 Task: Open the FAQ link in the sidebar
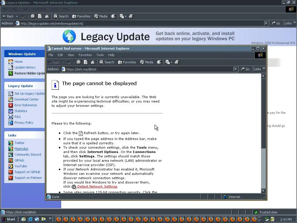(x=18, y=117)
